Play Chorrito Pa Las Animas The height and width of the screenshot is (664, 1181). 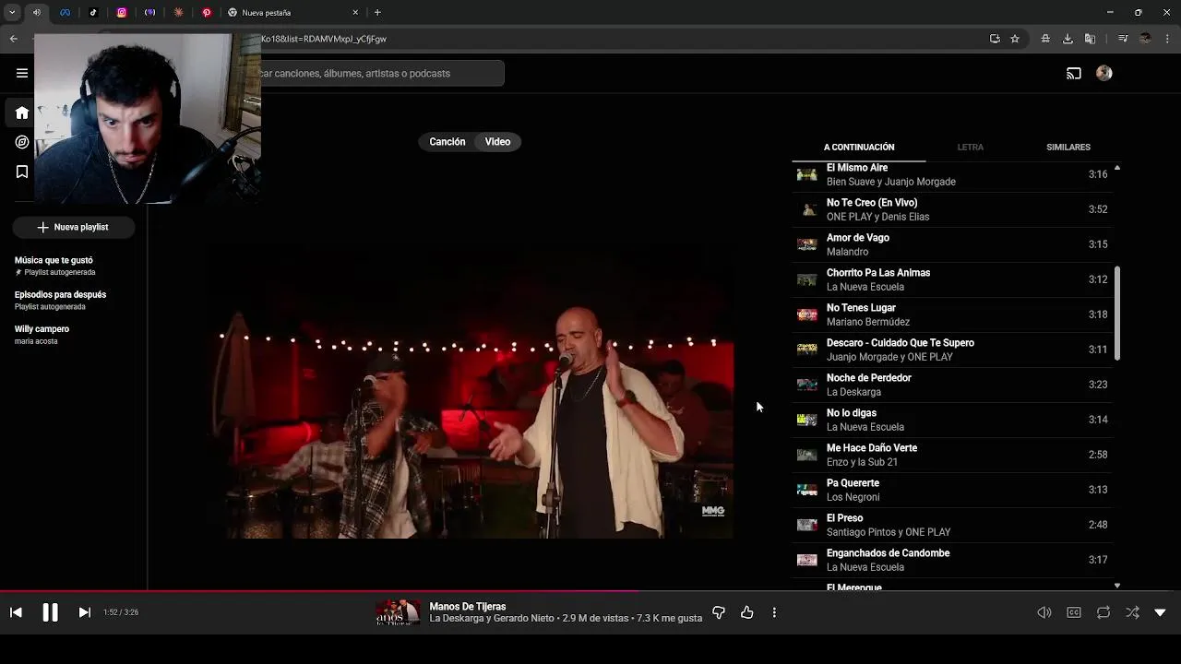click(954, 279)
